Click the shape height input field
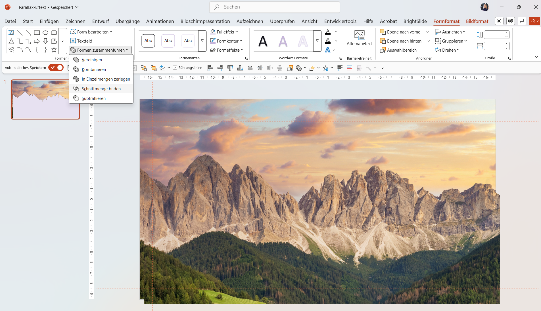This screenshot has height=311, width=541. (494, 35)
